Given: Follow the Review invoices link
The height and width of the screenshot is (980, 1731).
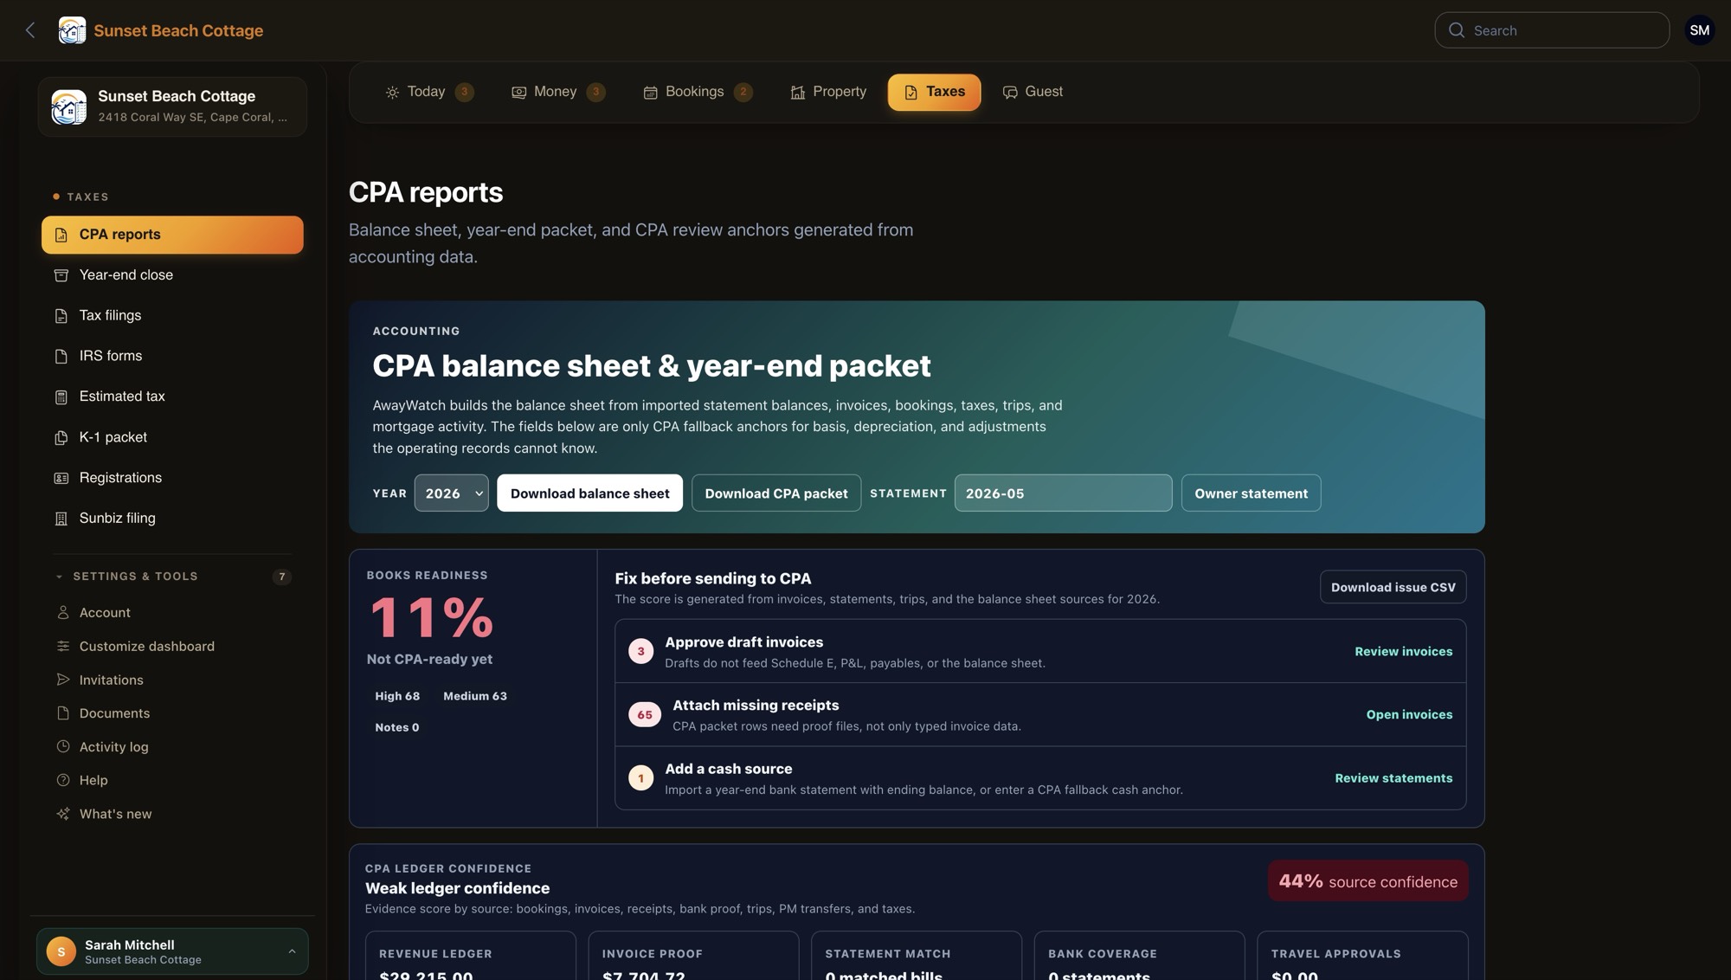Looking at the screenshot, I should pyautogui.click(x=1403, y=651).
